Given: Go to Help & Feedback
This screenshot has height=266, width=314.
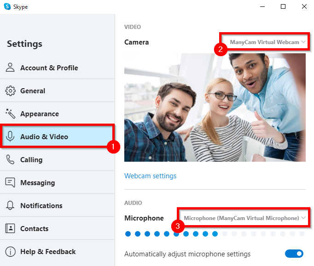Looking at the screenshot, I should (48, 251).
